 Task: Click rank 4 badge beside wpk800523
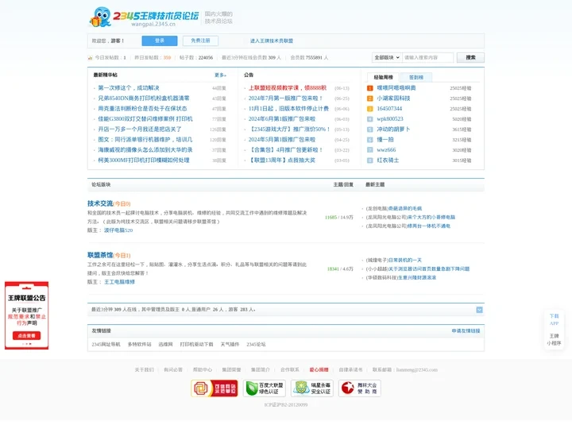click(369, 119)
